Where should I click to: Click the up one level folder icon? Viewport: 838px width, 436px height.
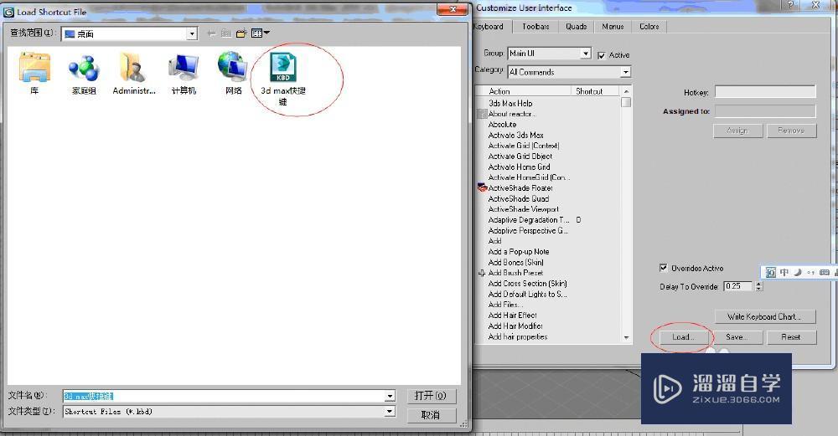[226, 33]
